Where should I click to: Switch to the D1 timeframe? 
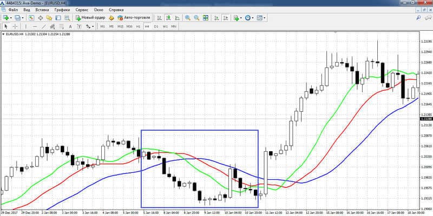click(x=156, y=26)
